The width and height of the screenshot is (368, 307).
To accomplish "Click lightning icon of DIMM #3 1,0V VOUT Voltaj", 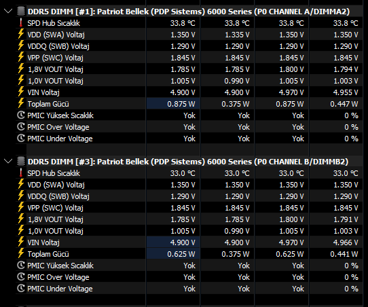I will tap(21, 230).
